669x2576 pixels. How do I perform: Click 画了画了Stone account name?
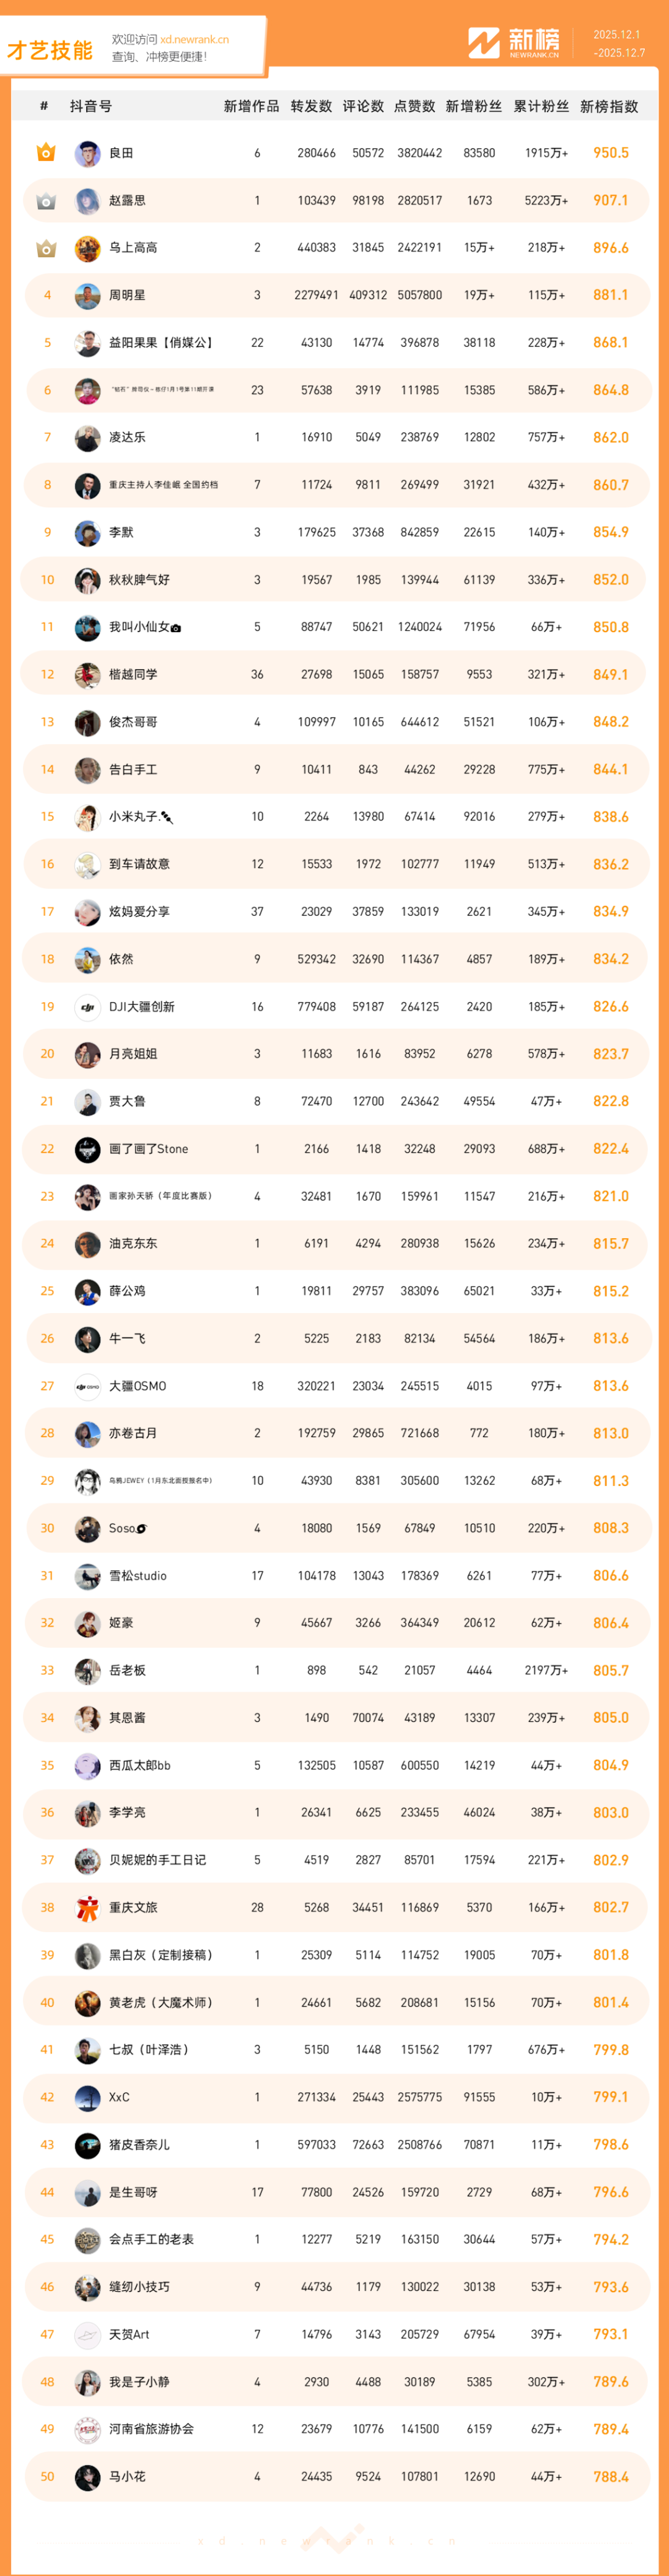point(148,1149)
